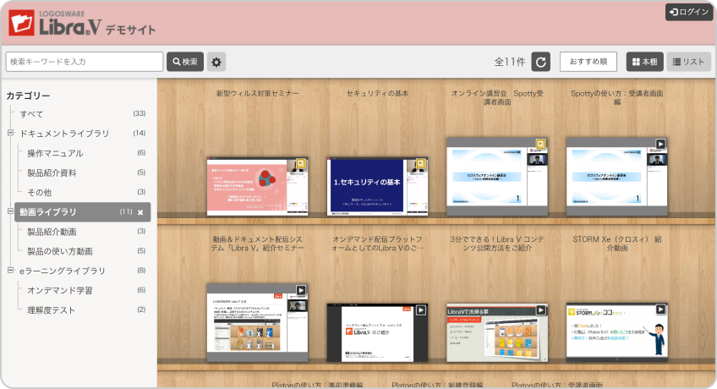The height and width of the screenshot is (389, 717).
Task: Switch to リスト list view
Action: (x=688, y=62)
